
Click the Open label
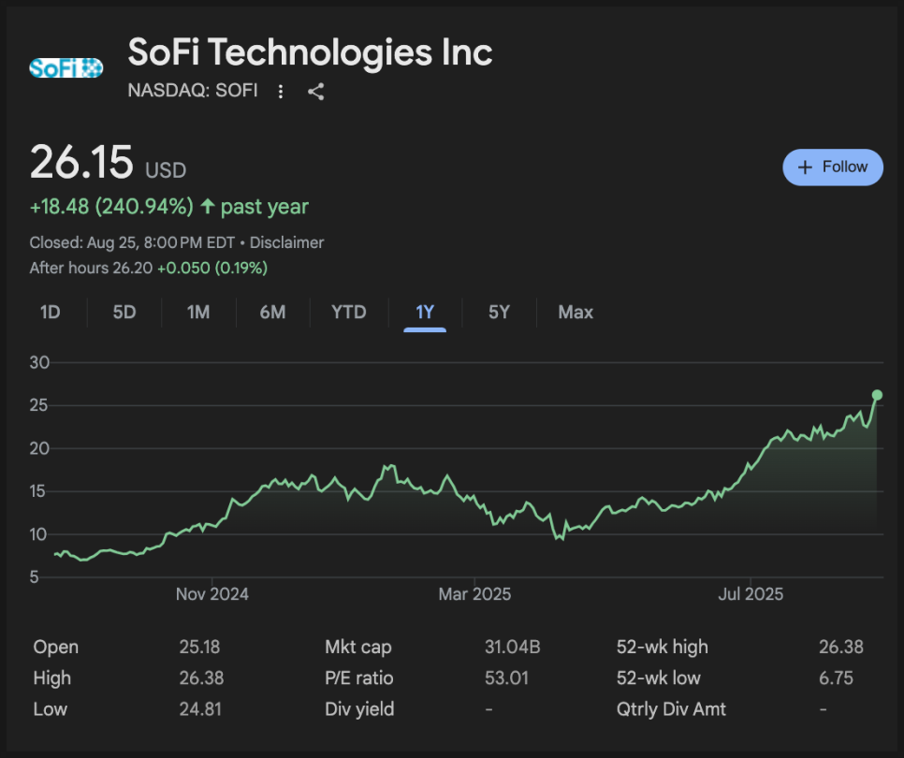coord(56,647)
